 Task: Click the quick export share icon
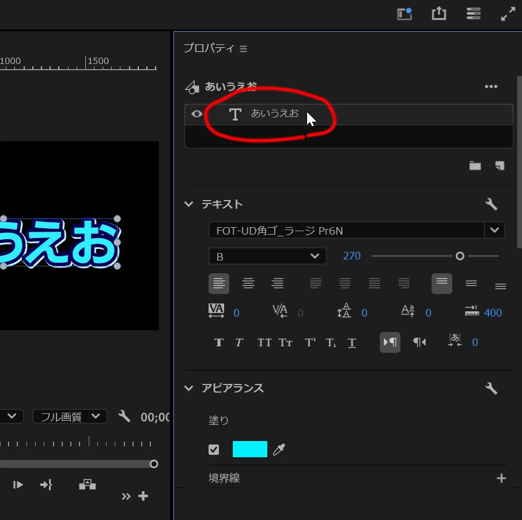click(x=439, y=14)
